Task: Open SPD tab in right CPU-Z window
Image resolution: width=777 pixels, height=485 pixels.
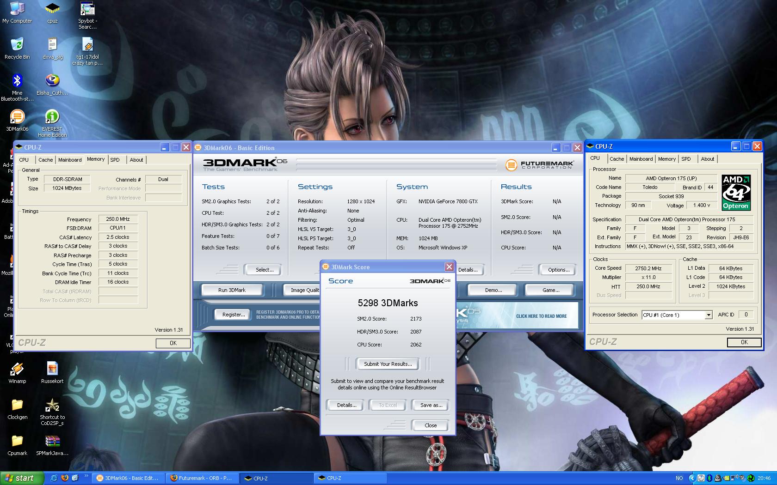Action: coord(686,159)
